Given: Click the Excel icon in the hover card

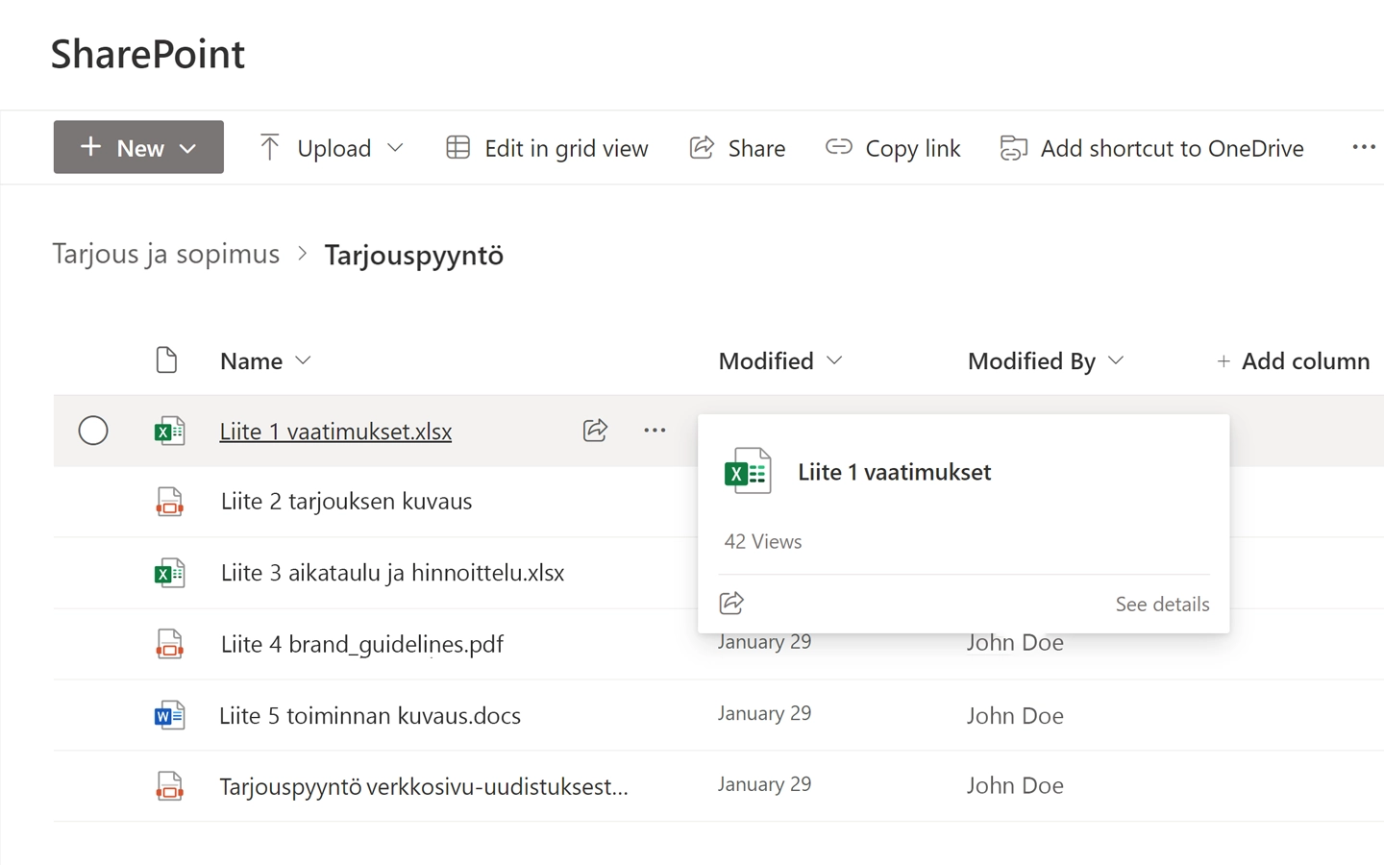Looking at the screenshot, I should (748, 471).
